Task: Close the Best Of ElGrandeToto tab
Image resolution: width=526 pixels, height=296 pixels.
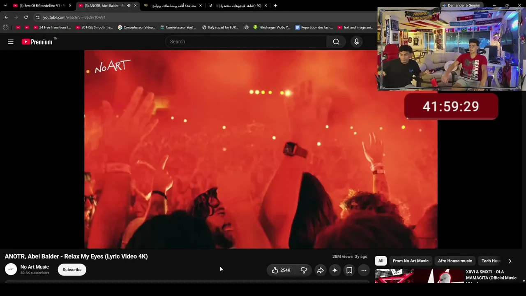Action: (70, 6)
